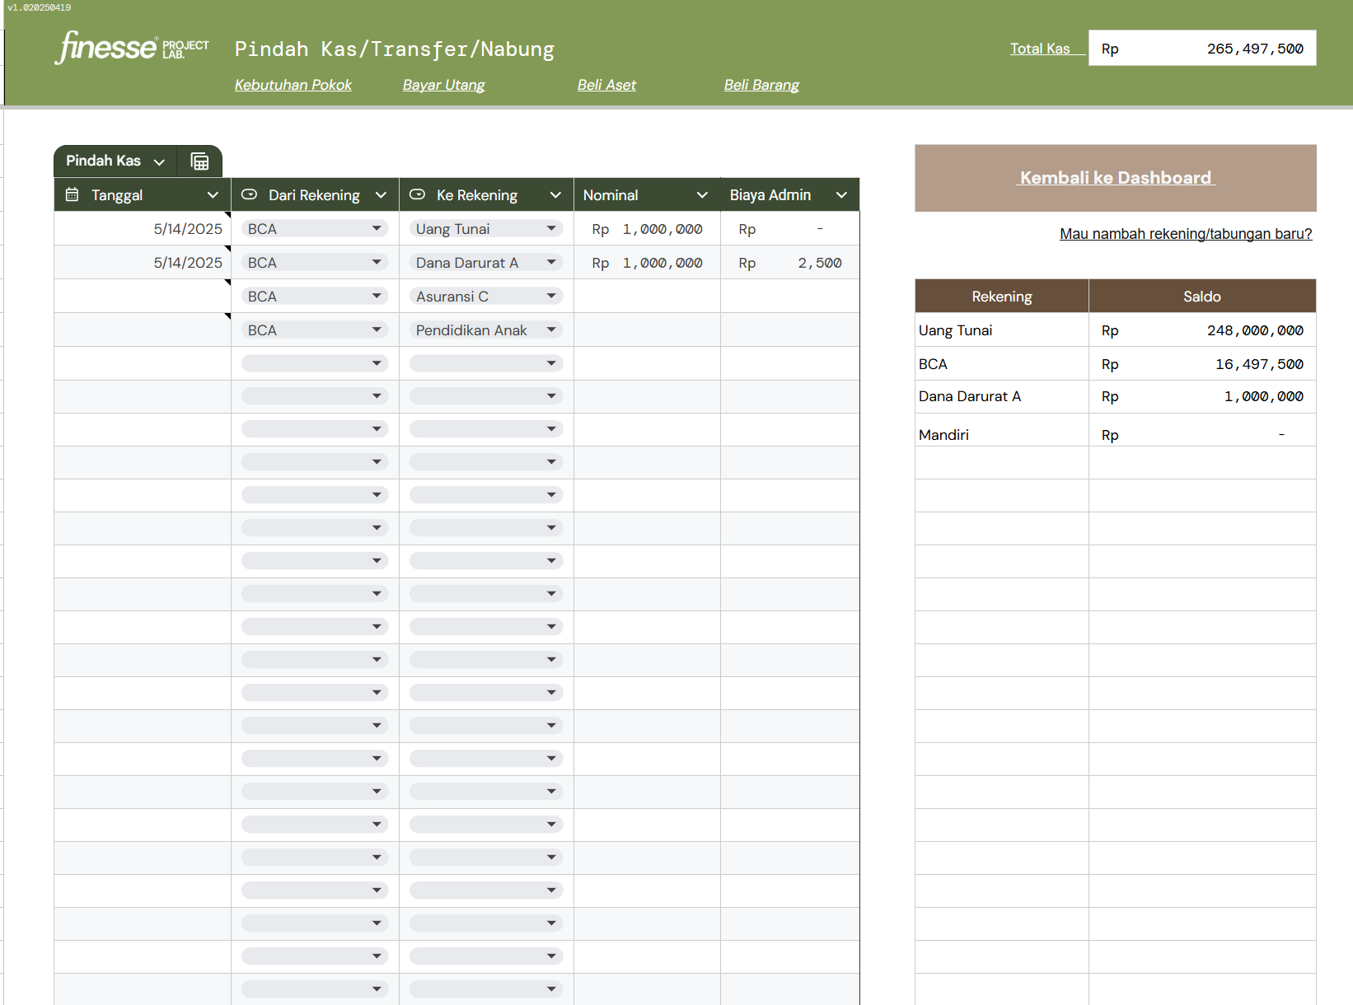
Task: Open the Beli Aset link
Action: (606, 85)
